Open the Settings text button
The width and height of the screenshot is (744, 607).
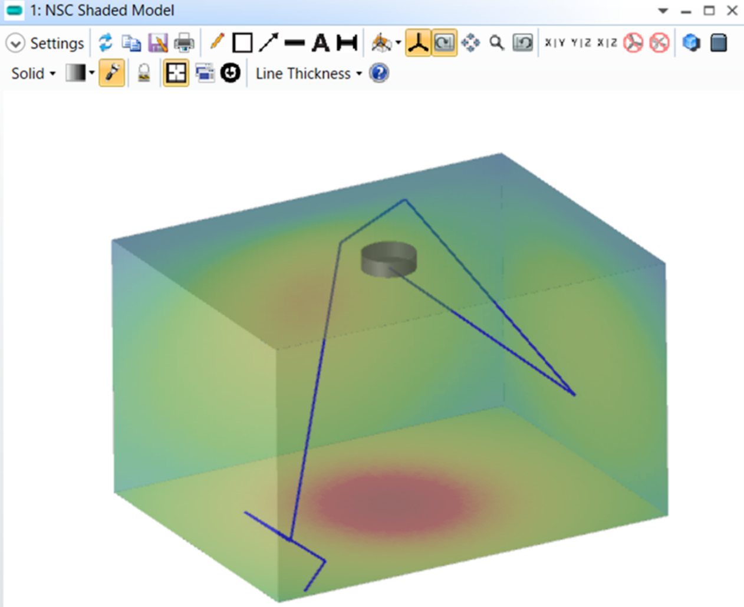click(x=57, y=43)
